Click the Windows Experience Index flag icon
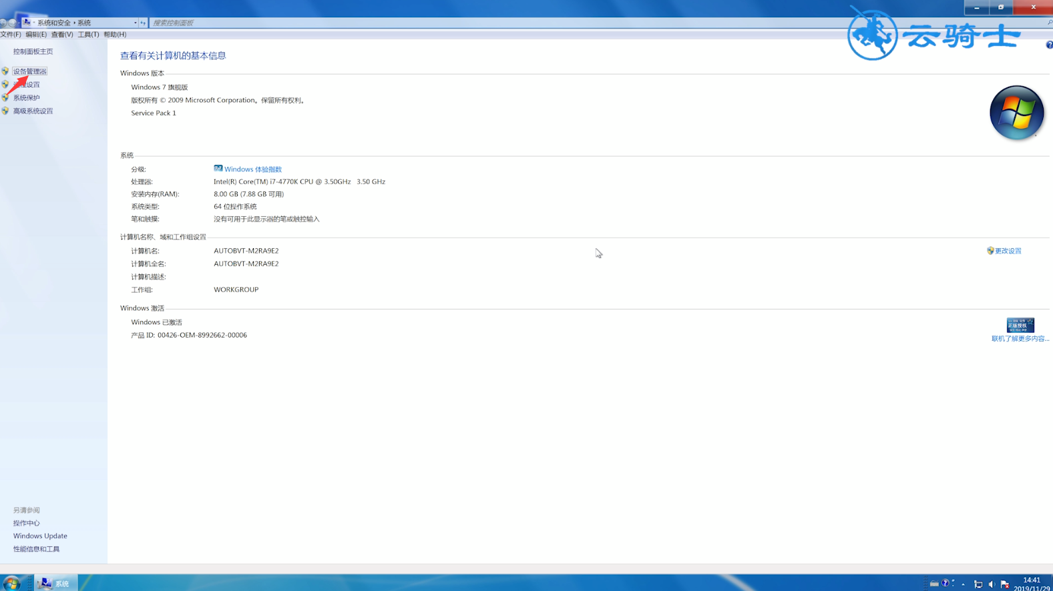Viewport: 1053px width, 591px height. [218, 169]
